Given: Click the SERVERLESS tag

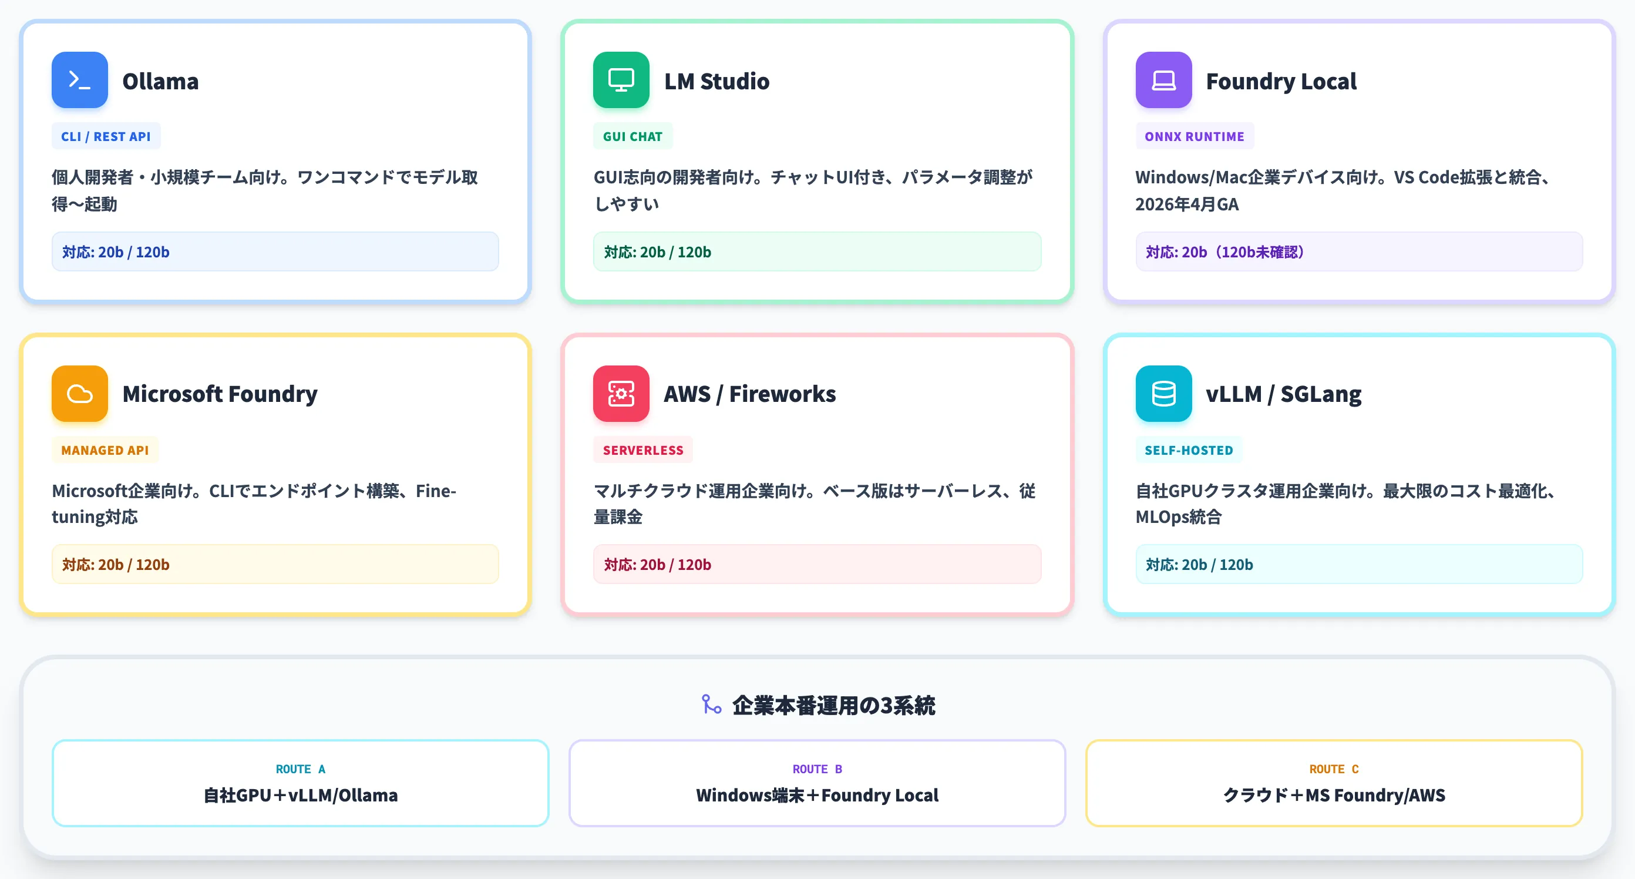Looking at the screenshot, I should click(x=642, y=449).
